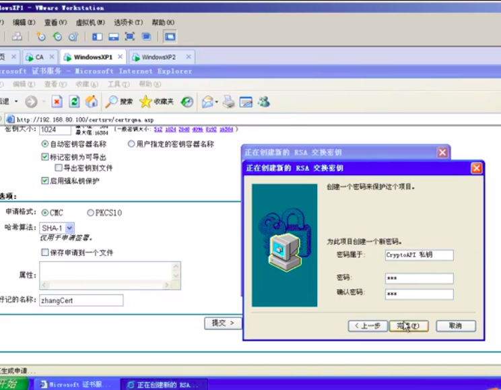Viewport: 501px width, 390px height.
Task: Open the Mail icon dropdown arrow
Action: (x=217, y=102)
